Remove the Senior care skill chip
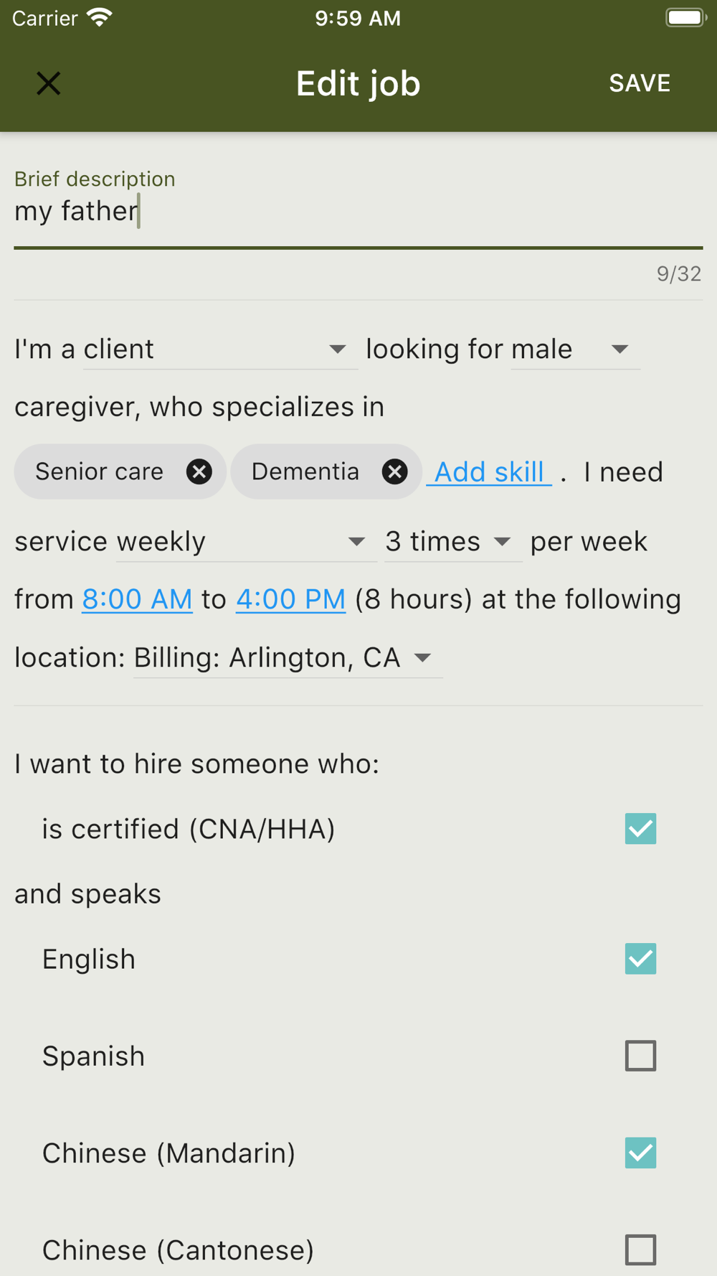The width and height of the screenshot is (717, 1276). click(199, 472)
